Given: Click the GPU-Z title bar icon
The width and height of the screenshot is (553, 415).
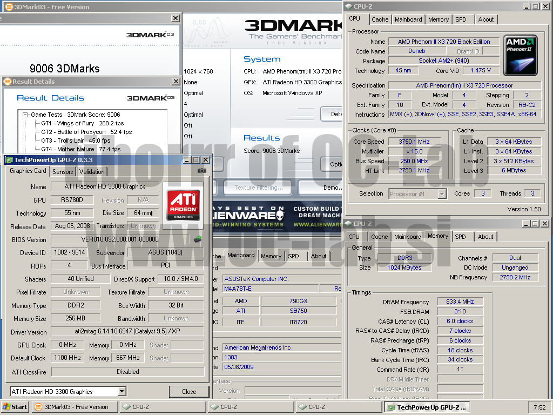Looking at the screenshot, I should tap(10, 160).
